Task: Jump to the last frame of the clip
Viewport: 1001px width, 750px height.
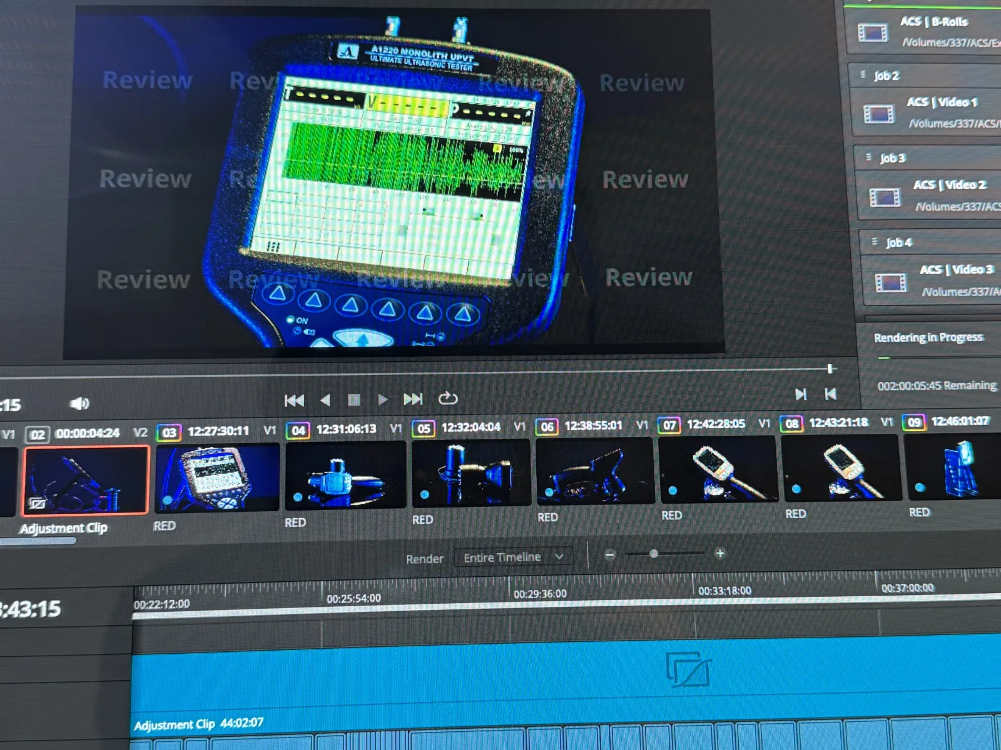Action: pyautogui.click(x=413, y=399)
